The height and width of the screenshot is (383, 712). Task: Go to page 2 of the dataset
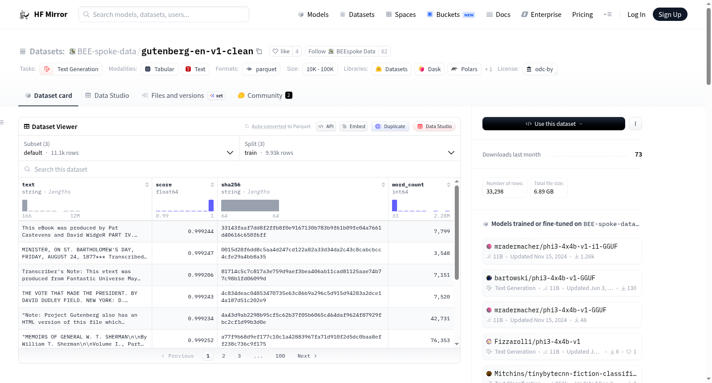[x=223, y=356]
